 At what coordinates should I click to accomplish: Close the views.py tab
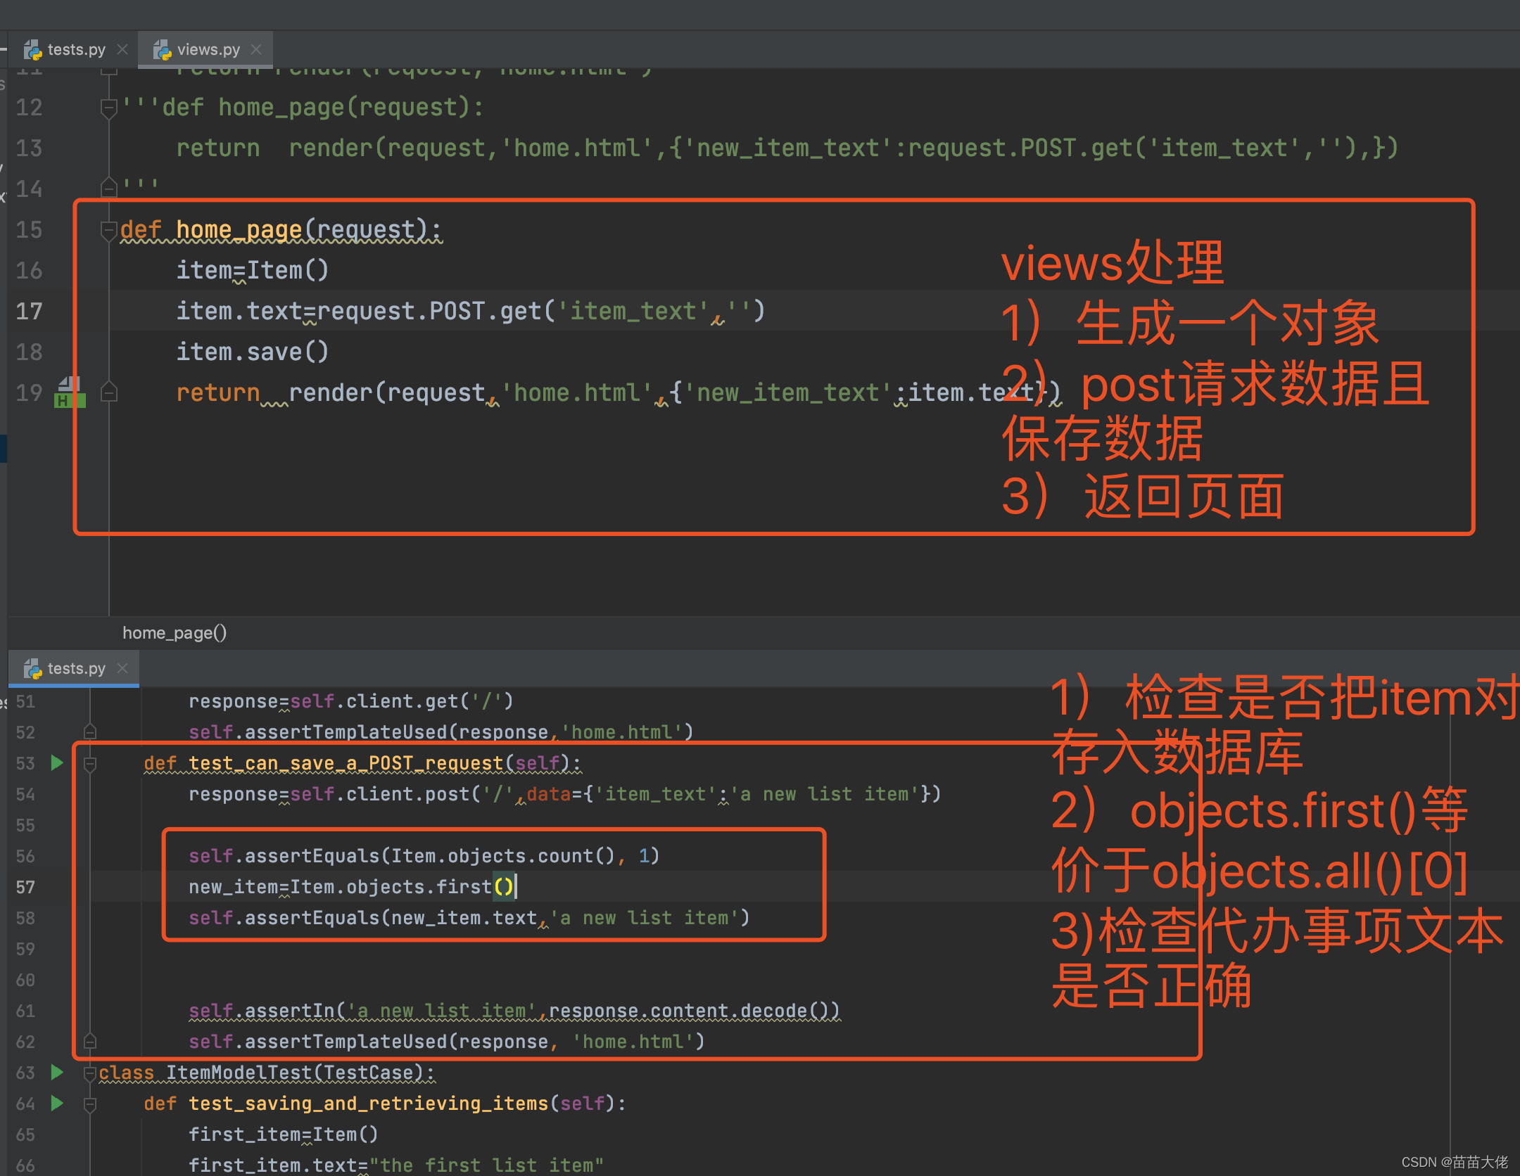coord(256,49)
